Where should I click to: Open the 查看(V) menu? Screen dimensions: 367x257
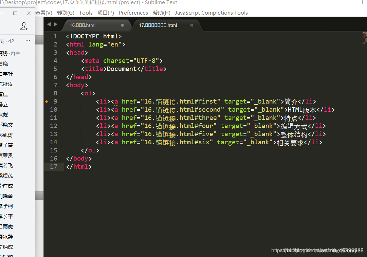point(44,13)
